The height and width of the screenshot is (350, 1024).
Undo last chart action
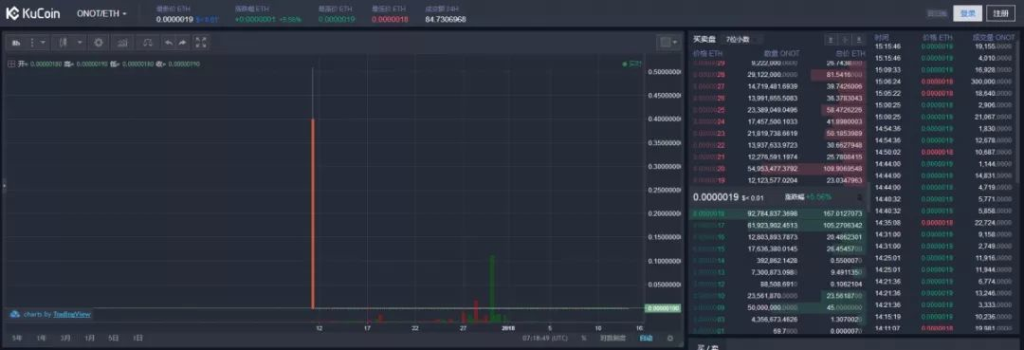tap(169, 43)
